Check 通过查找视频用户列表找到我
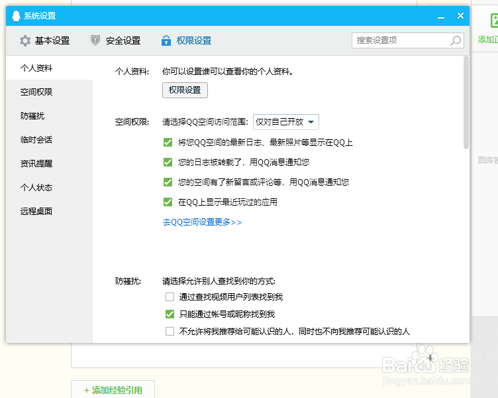The image size is (498, 398). [170, 297]
